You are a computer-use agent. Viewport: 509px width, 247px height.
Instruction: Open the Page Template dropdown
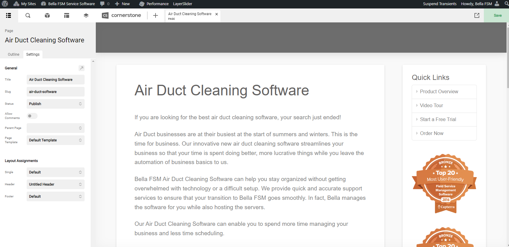[x=55, y=140]
